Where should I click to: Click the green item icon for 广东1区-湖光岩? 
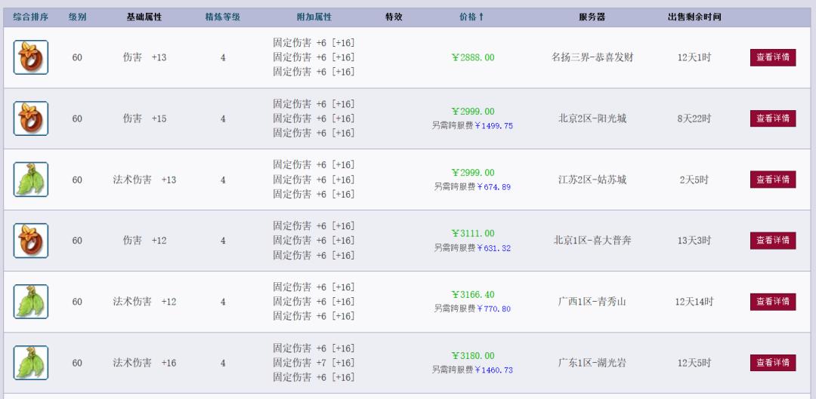point(31,363)
